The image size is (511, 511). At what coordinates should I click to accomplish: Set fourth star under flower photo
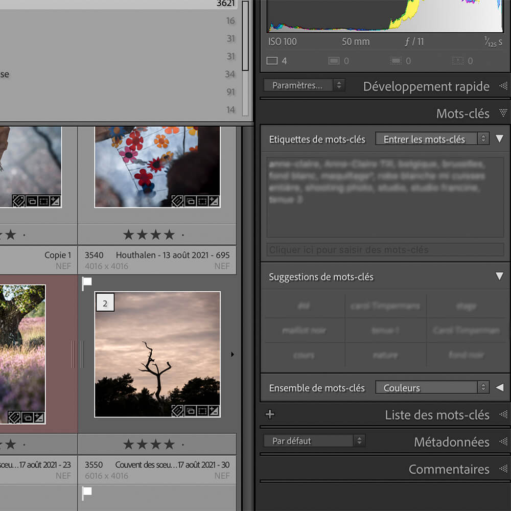[169, 235]
